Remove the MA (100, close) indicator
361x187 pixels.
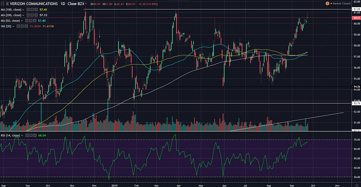(36, 9)
